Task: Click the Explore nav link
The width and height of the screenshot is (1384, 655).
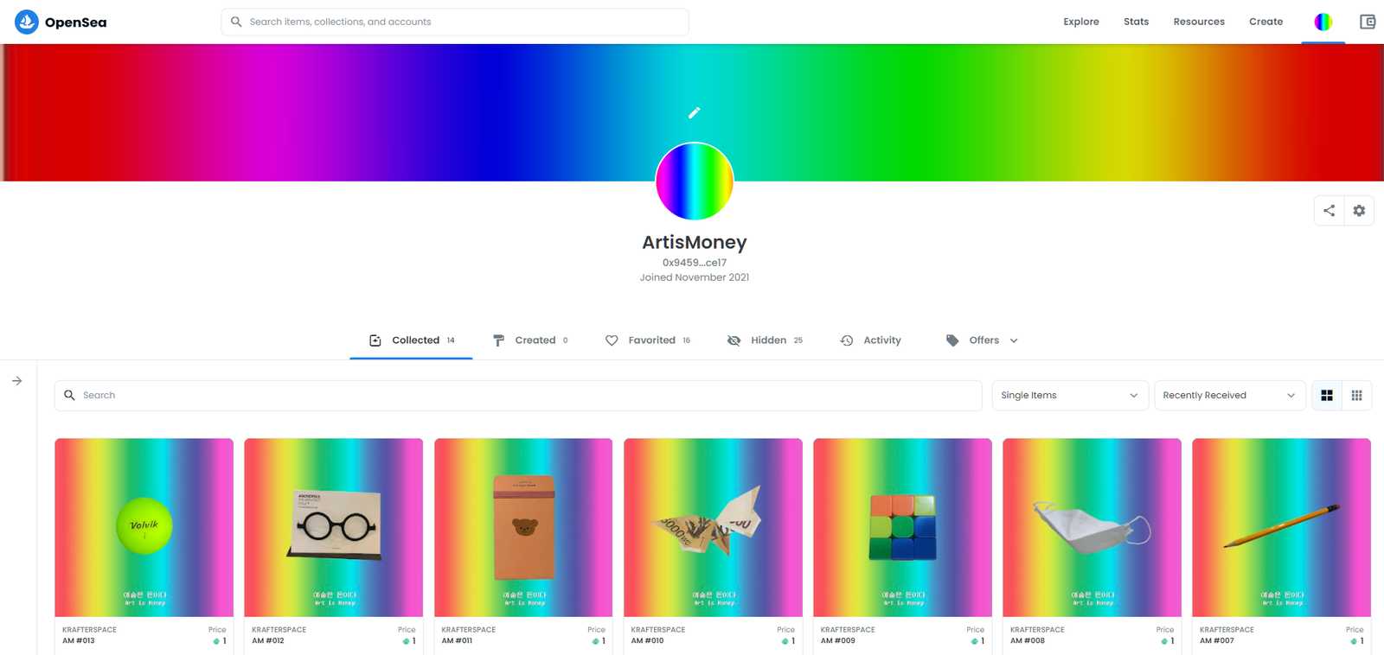Action: 1081,22
